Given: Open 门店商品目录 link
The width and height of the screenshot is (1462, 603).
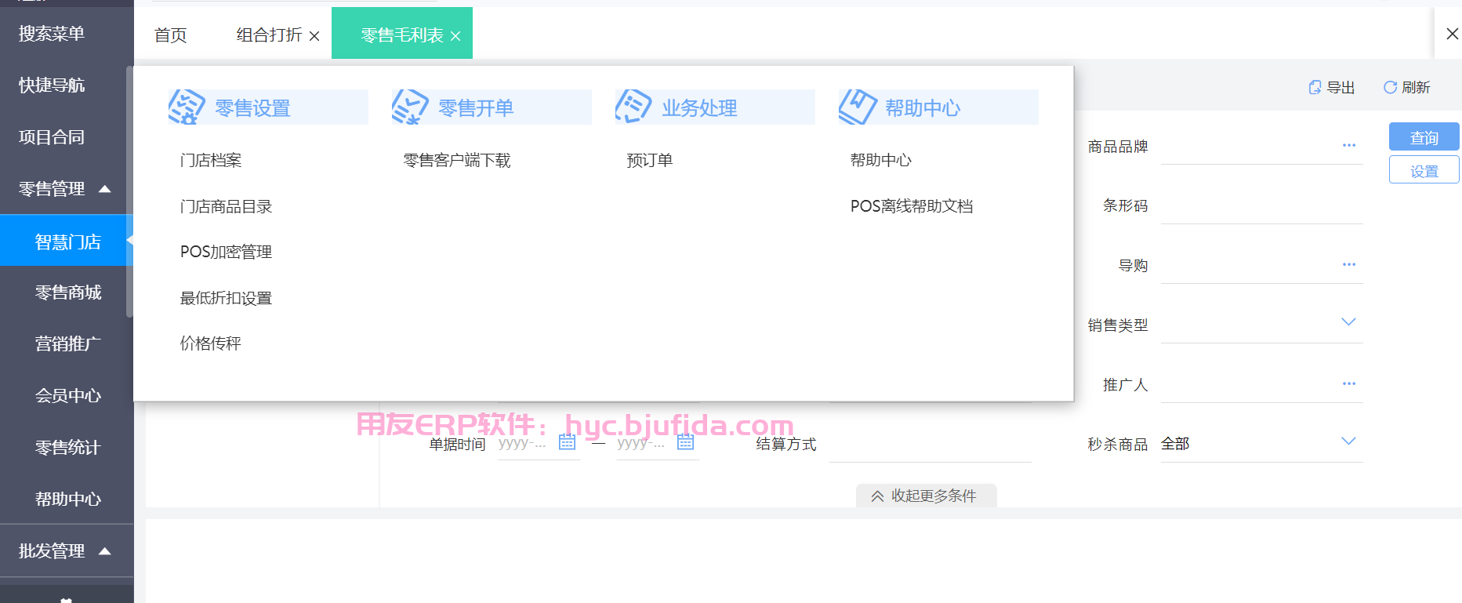Looking at the screenshot, I should [x=226, y=207].
